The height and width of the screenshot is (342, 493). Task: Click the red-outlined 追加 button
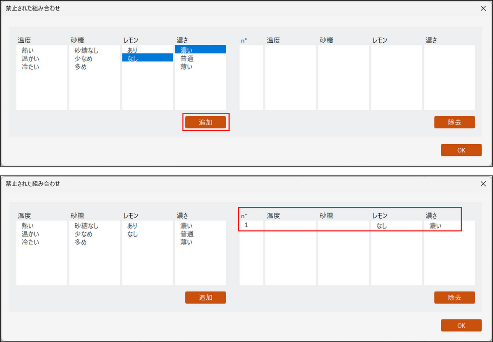[205, 122]
